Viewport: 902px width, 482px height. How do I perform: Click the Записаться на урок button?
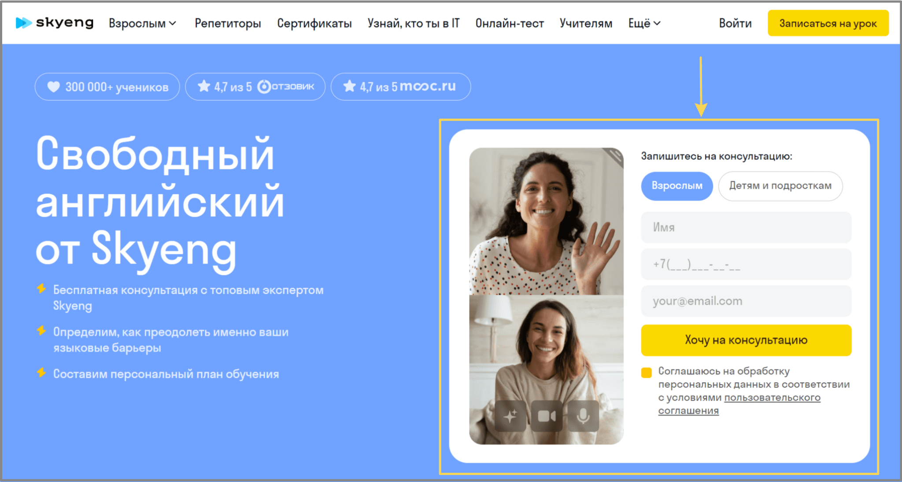828,23
